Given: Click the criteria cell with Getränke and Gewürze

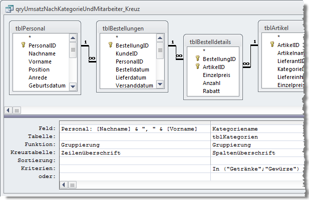Looking at the screenshot, I should point(256,168).
